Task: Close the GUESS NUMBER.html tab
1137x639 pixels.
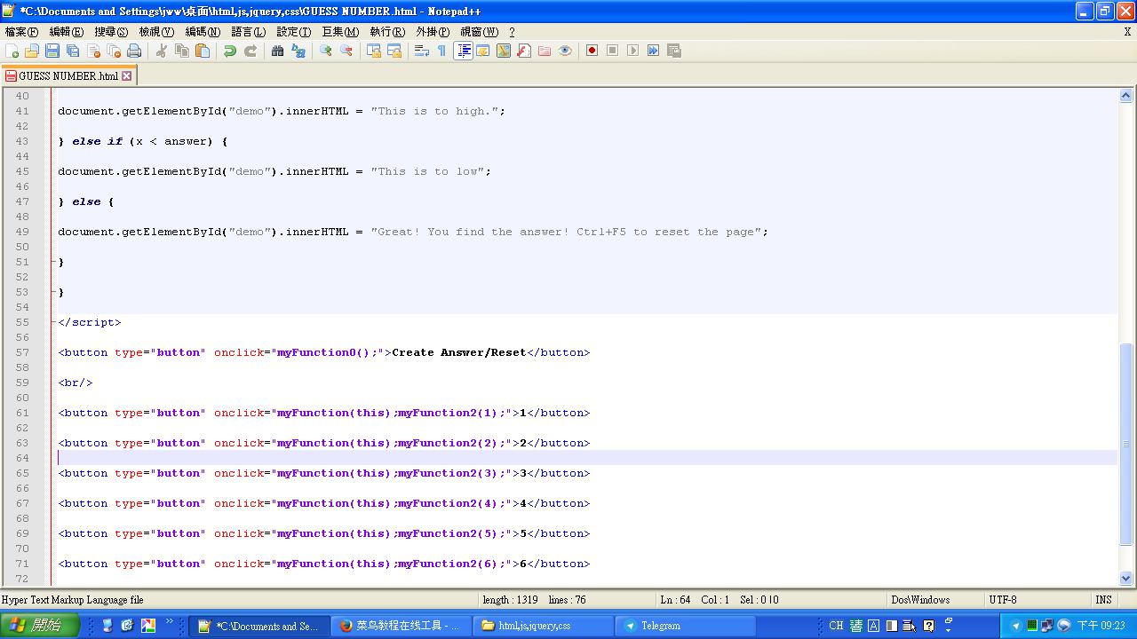Action: click(127, 75)
